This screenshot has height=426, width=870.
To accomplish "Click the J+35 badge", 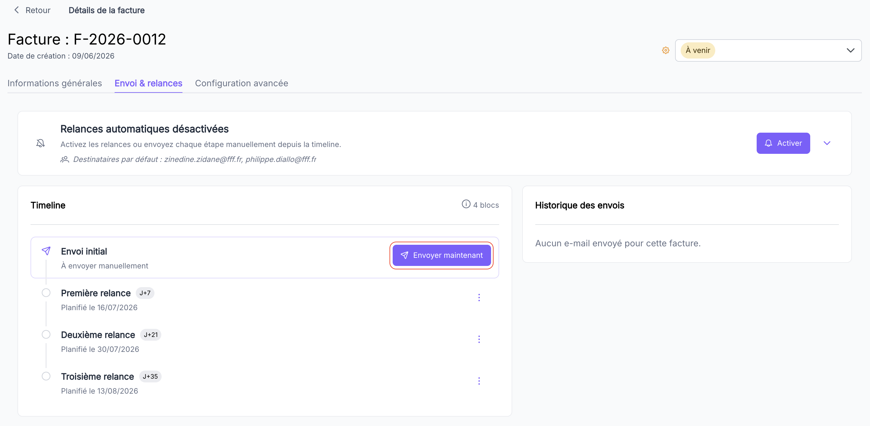I will point(150,376).
